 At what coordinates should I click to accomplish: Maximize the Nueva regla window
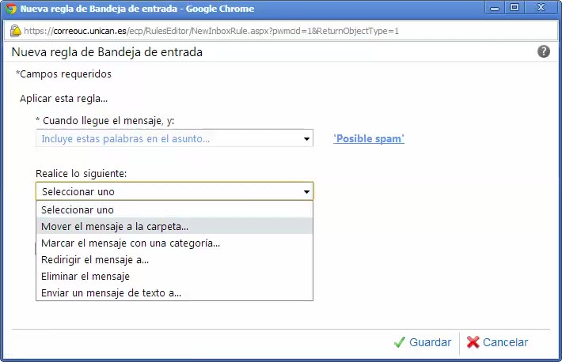tap(515, 8)
